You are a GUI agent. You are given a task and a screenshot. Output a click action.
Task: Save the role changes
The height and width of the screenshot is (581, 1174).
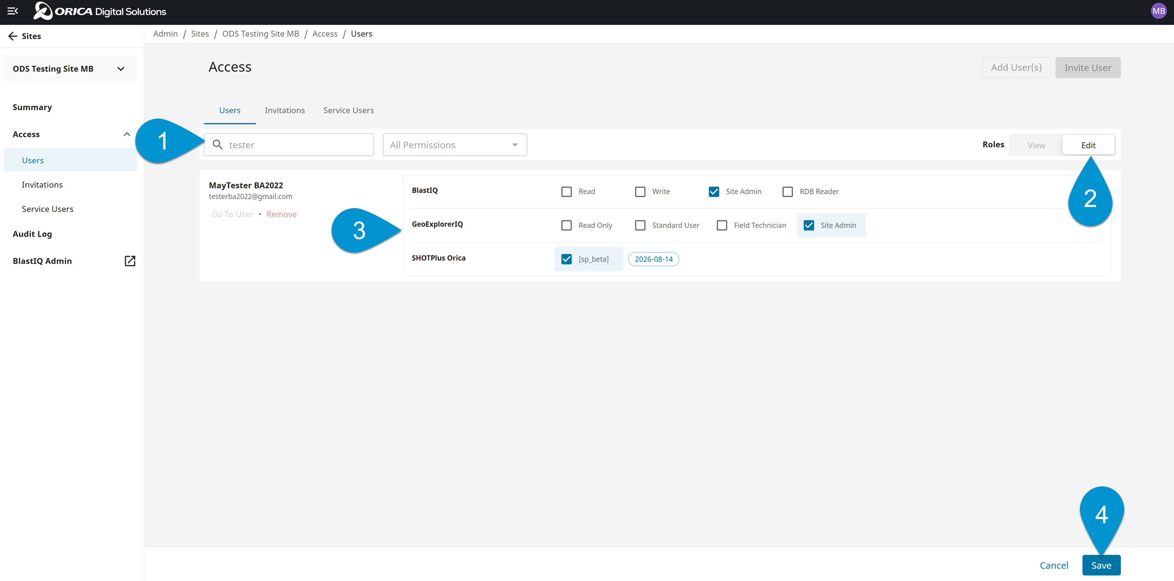click(x=1101, y=565)
